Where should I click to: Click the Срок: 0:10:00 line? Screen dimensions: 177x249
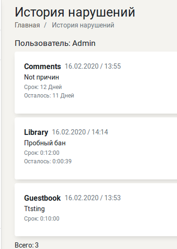[x=42, y=219]
